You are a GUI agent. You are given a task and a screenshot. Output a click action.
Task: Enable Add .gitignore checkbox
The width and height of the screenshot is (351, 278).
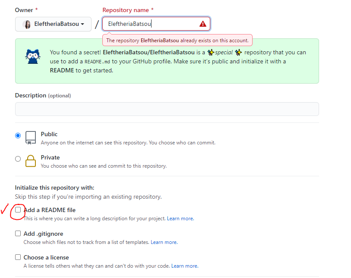18,234
